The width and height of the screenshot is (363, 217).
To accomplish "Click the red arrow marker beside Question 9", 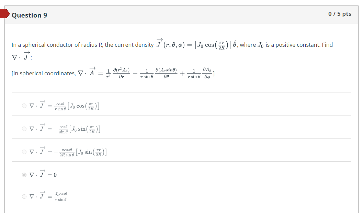I will (4, 14).
